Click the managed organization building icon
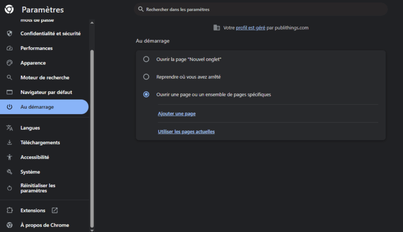 coord(217,28)
